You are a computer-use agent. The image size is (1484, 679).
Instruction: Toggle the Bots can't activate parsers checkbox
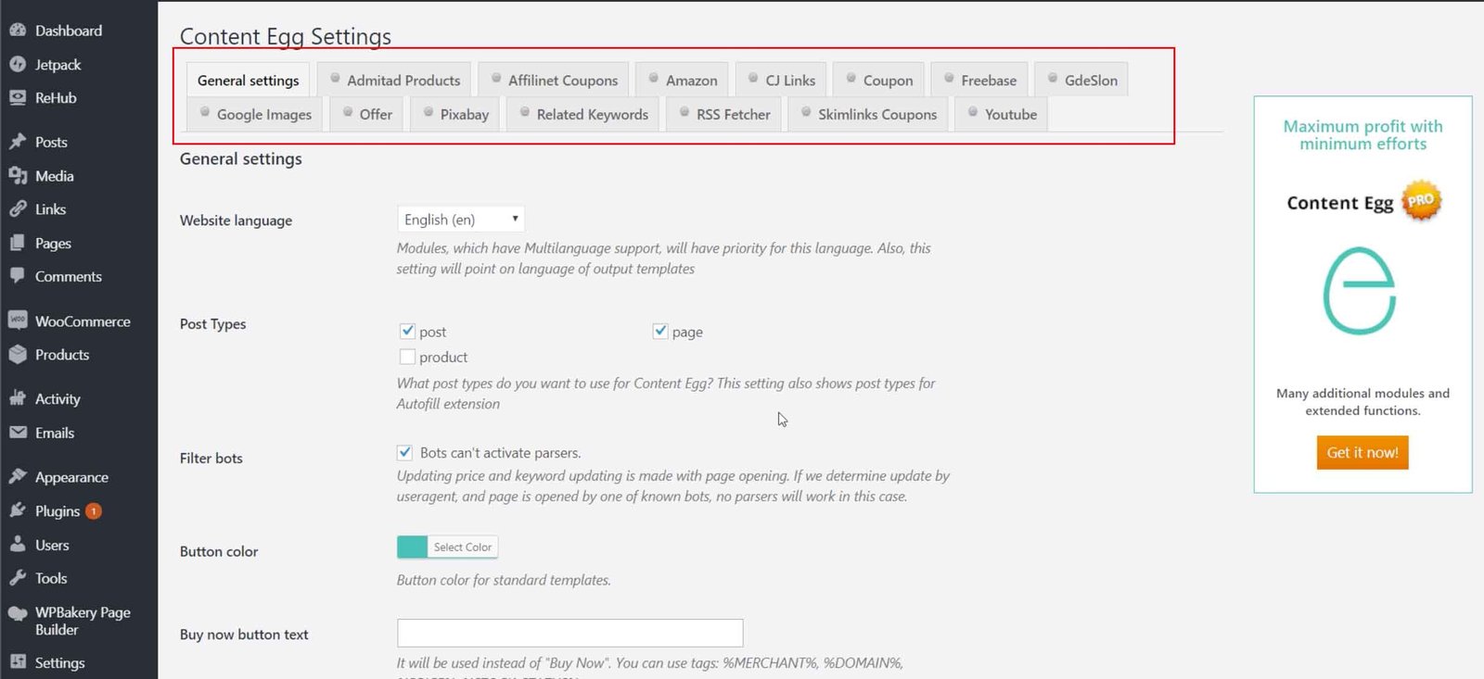pyautogui.click(x=404, y=452)
